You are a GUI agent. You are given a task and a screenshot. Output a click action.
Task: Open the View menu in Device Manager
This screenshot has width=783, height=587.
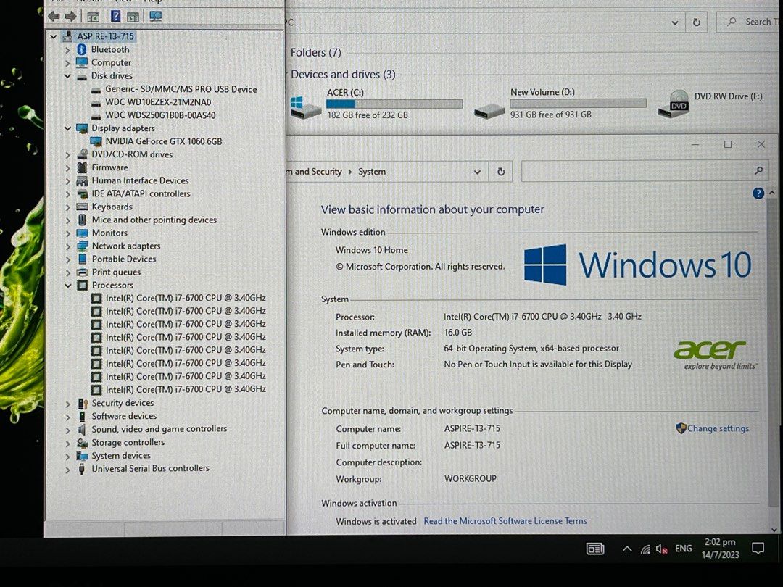click(123, 1)
